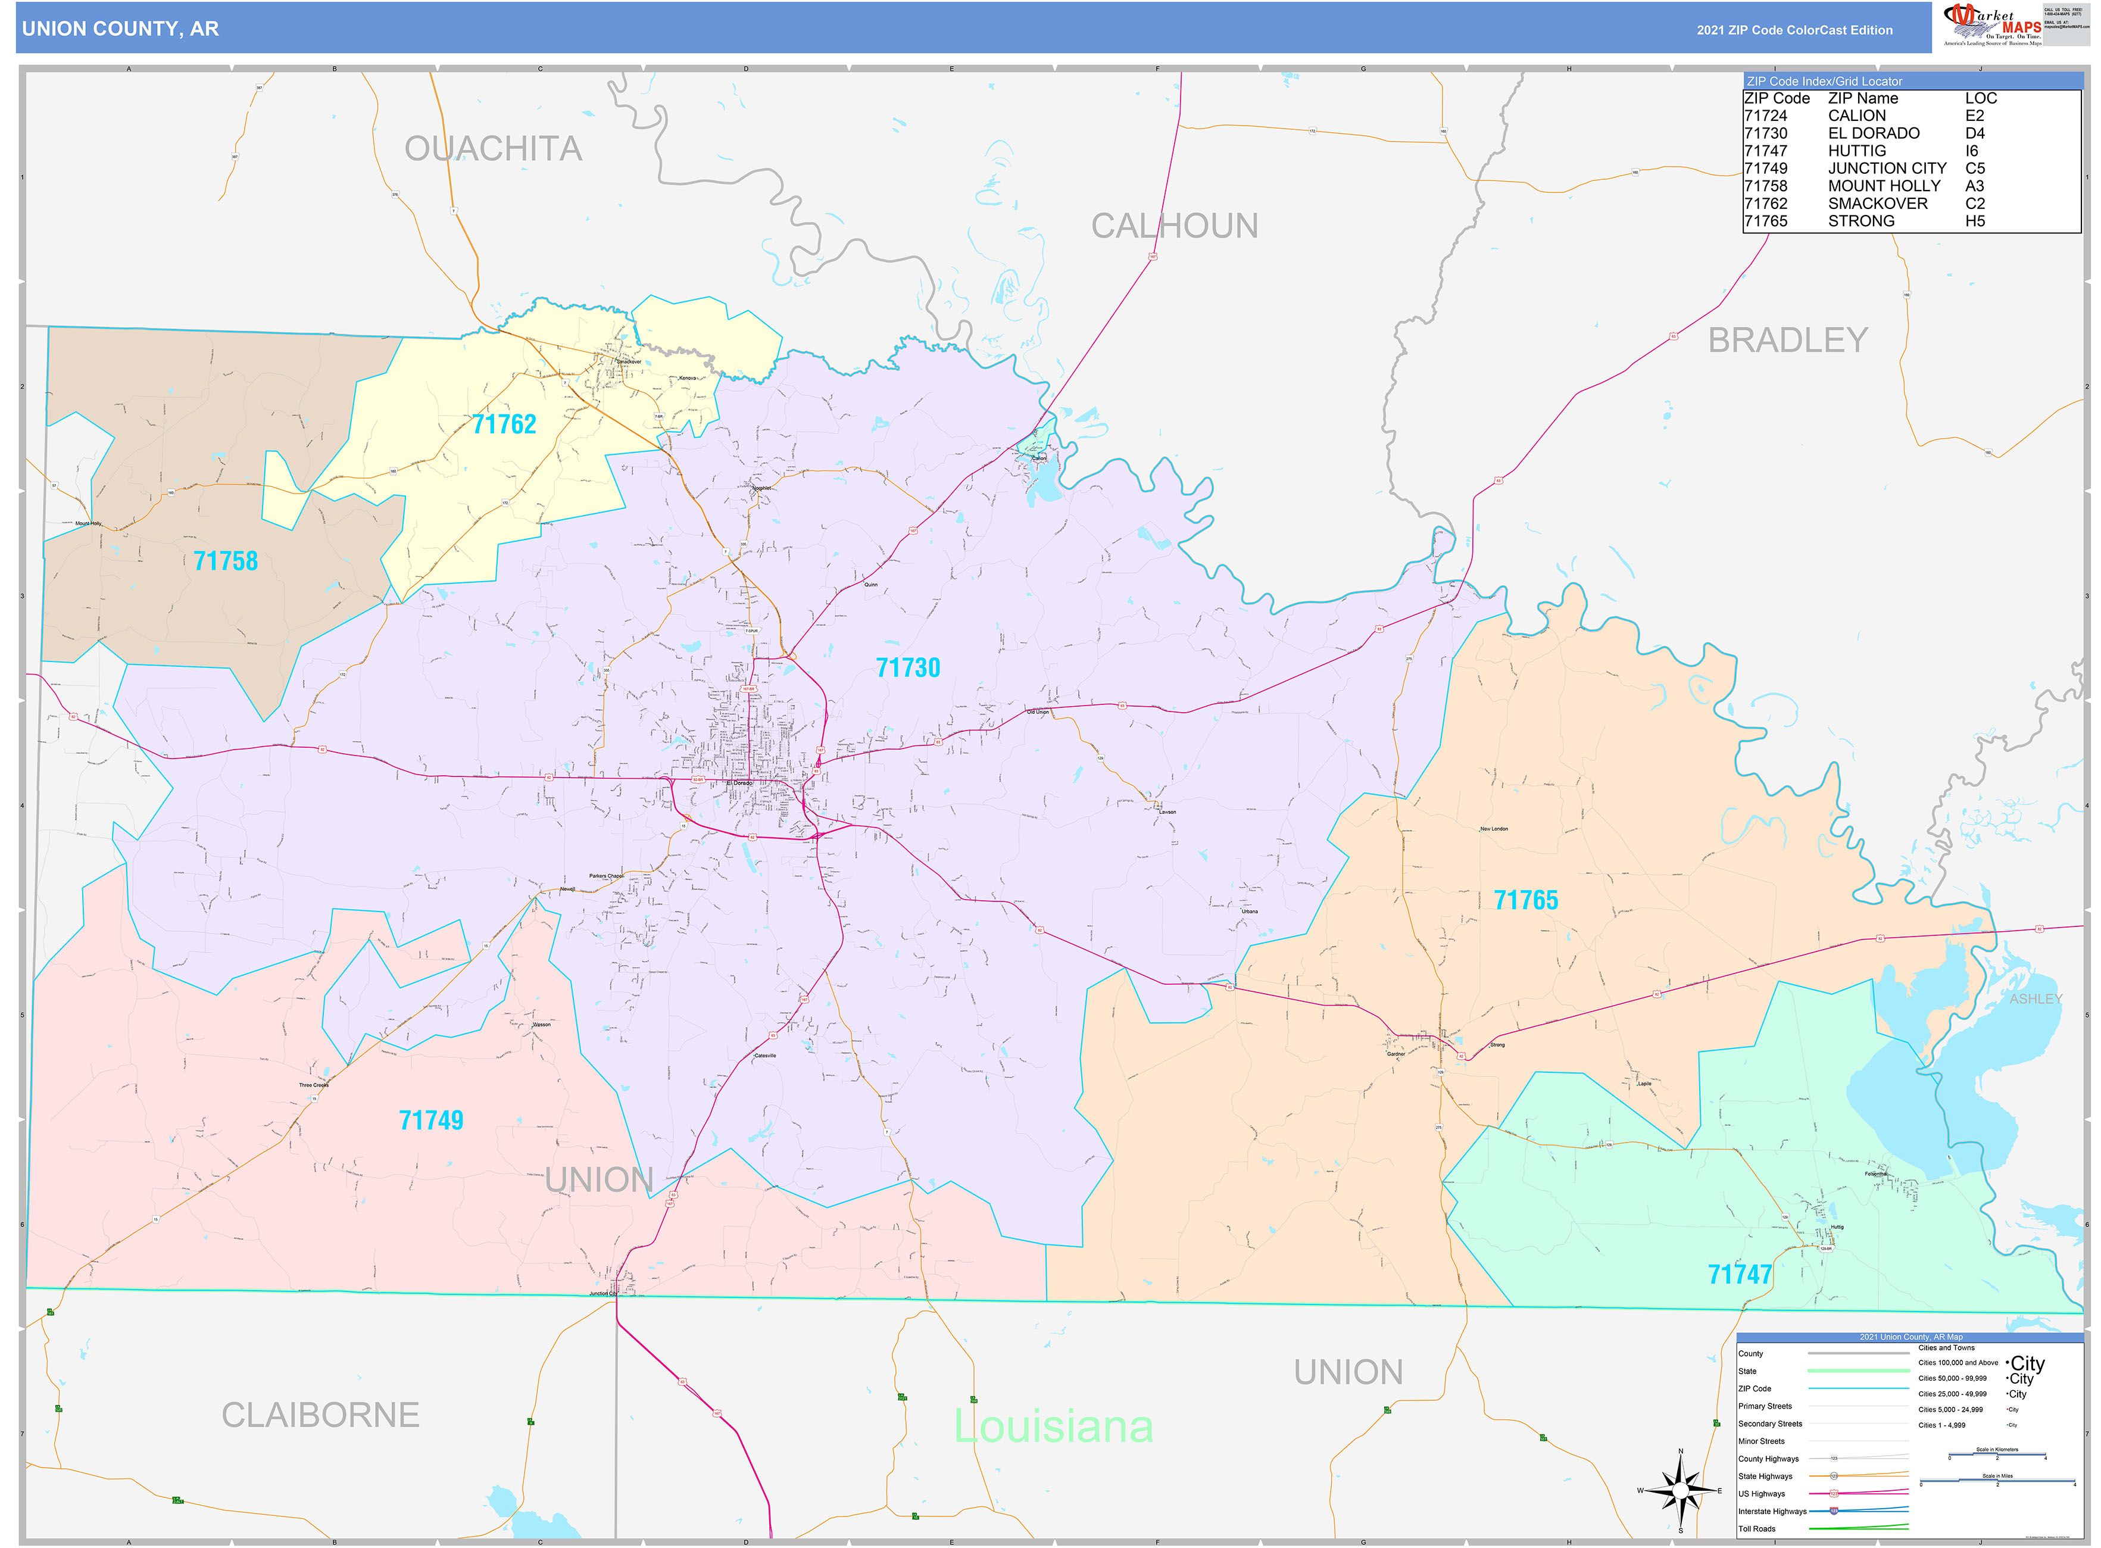Click the Smackover town label on map
The height and width of the screenshot is (1548, 2101).
pos(629,362)
